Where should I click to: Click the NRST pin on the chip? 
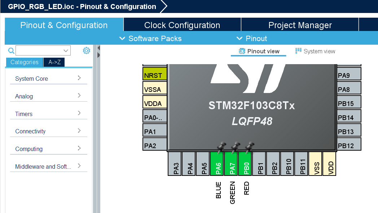click(154, 75)
